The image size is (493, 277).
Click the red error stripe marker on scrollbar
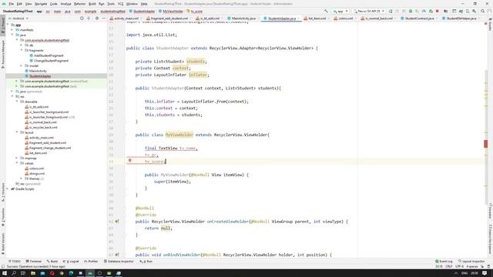[x=486, y=144]
